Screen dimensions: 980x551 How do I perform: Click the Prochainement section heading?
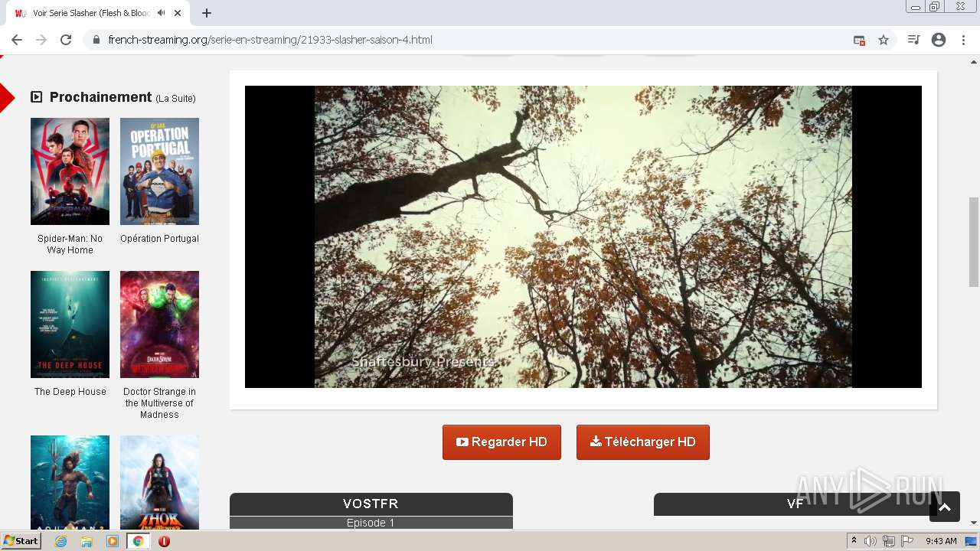coord(100,97)
